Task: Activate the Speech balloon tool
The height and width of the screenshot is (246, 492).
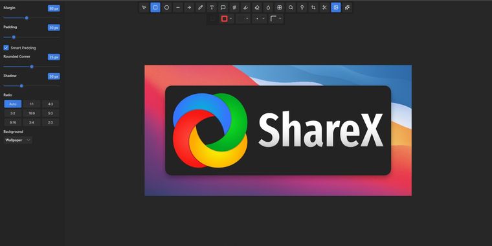Action: click(x=223, y=8)
